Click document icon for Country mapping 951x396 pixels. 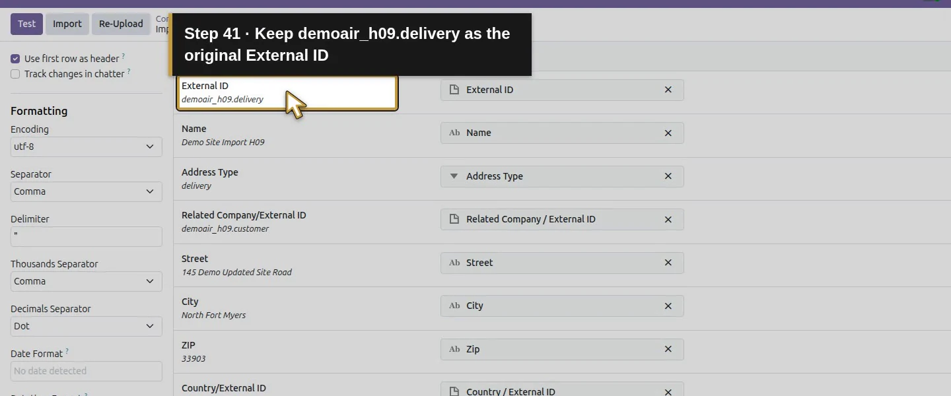coord(454,392)
